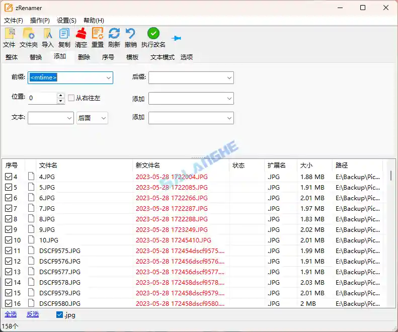Viewport: 398px width, 332px height.
Task: Open the 操作(P) menu
Action: coord(40,21)
